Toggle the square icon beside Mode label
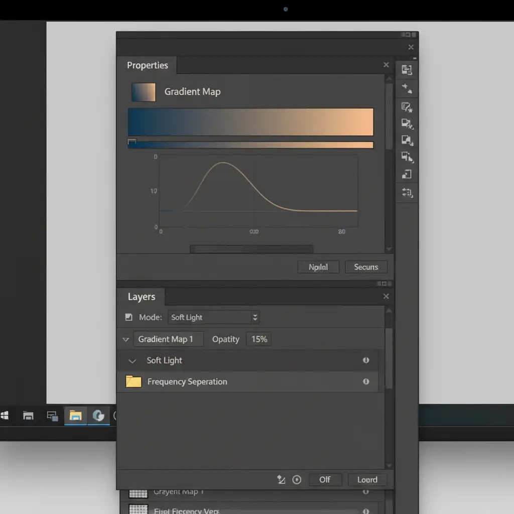This screenshot has width=514, height=514. coord(129,317)
